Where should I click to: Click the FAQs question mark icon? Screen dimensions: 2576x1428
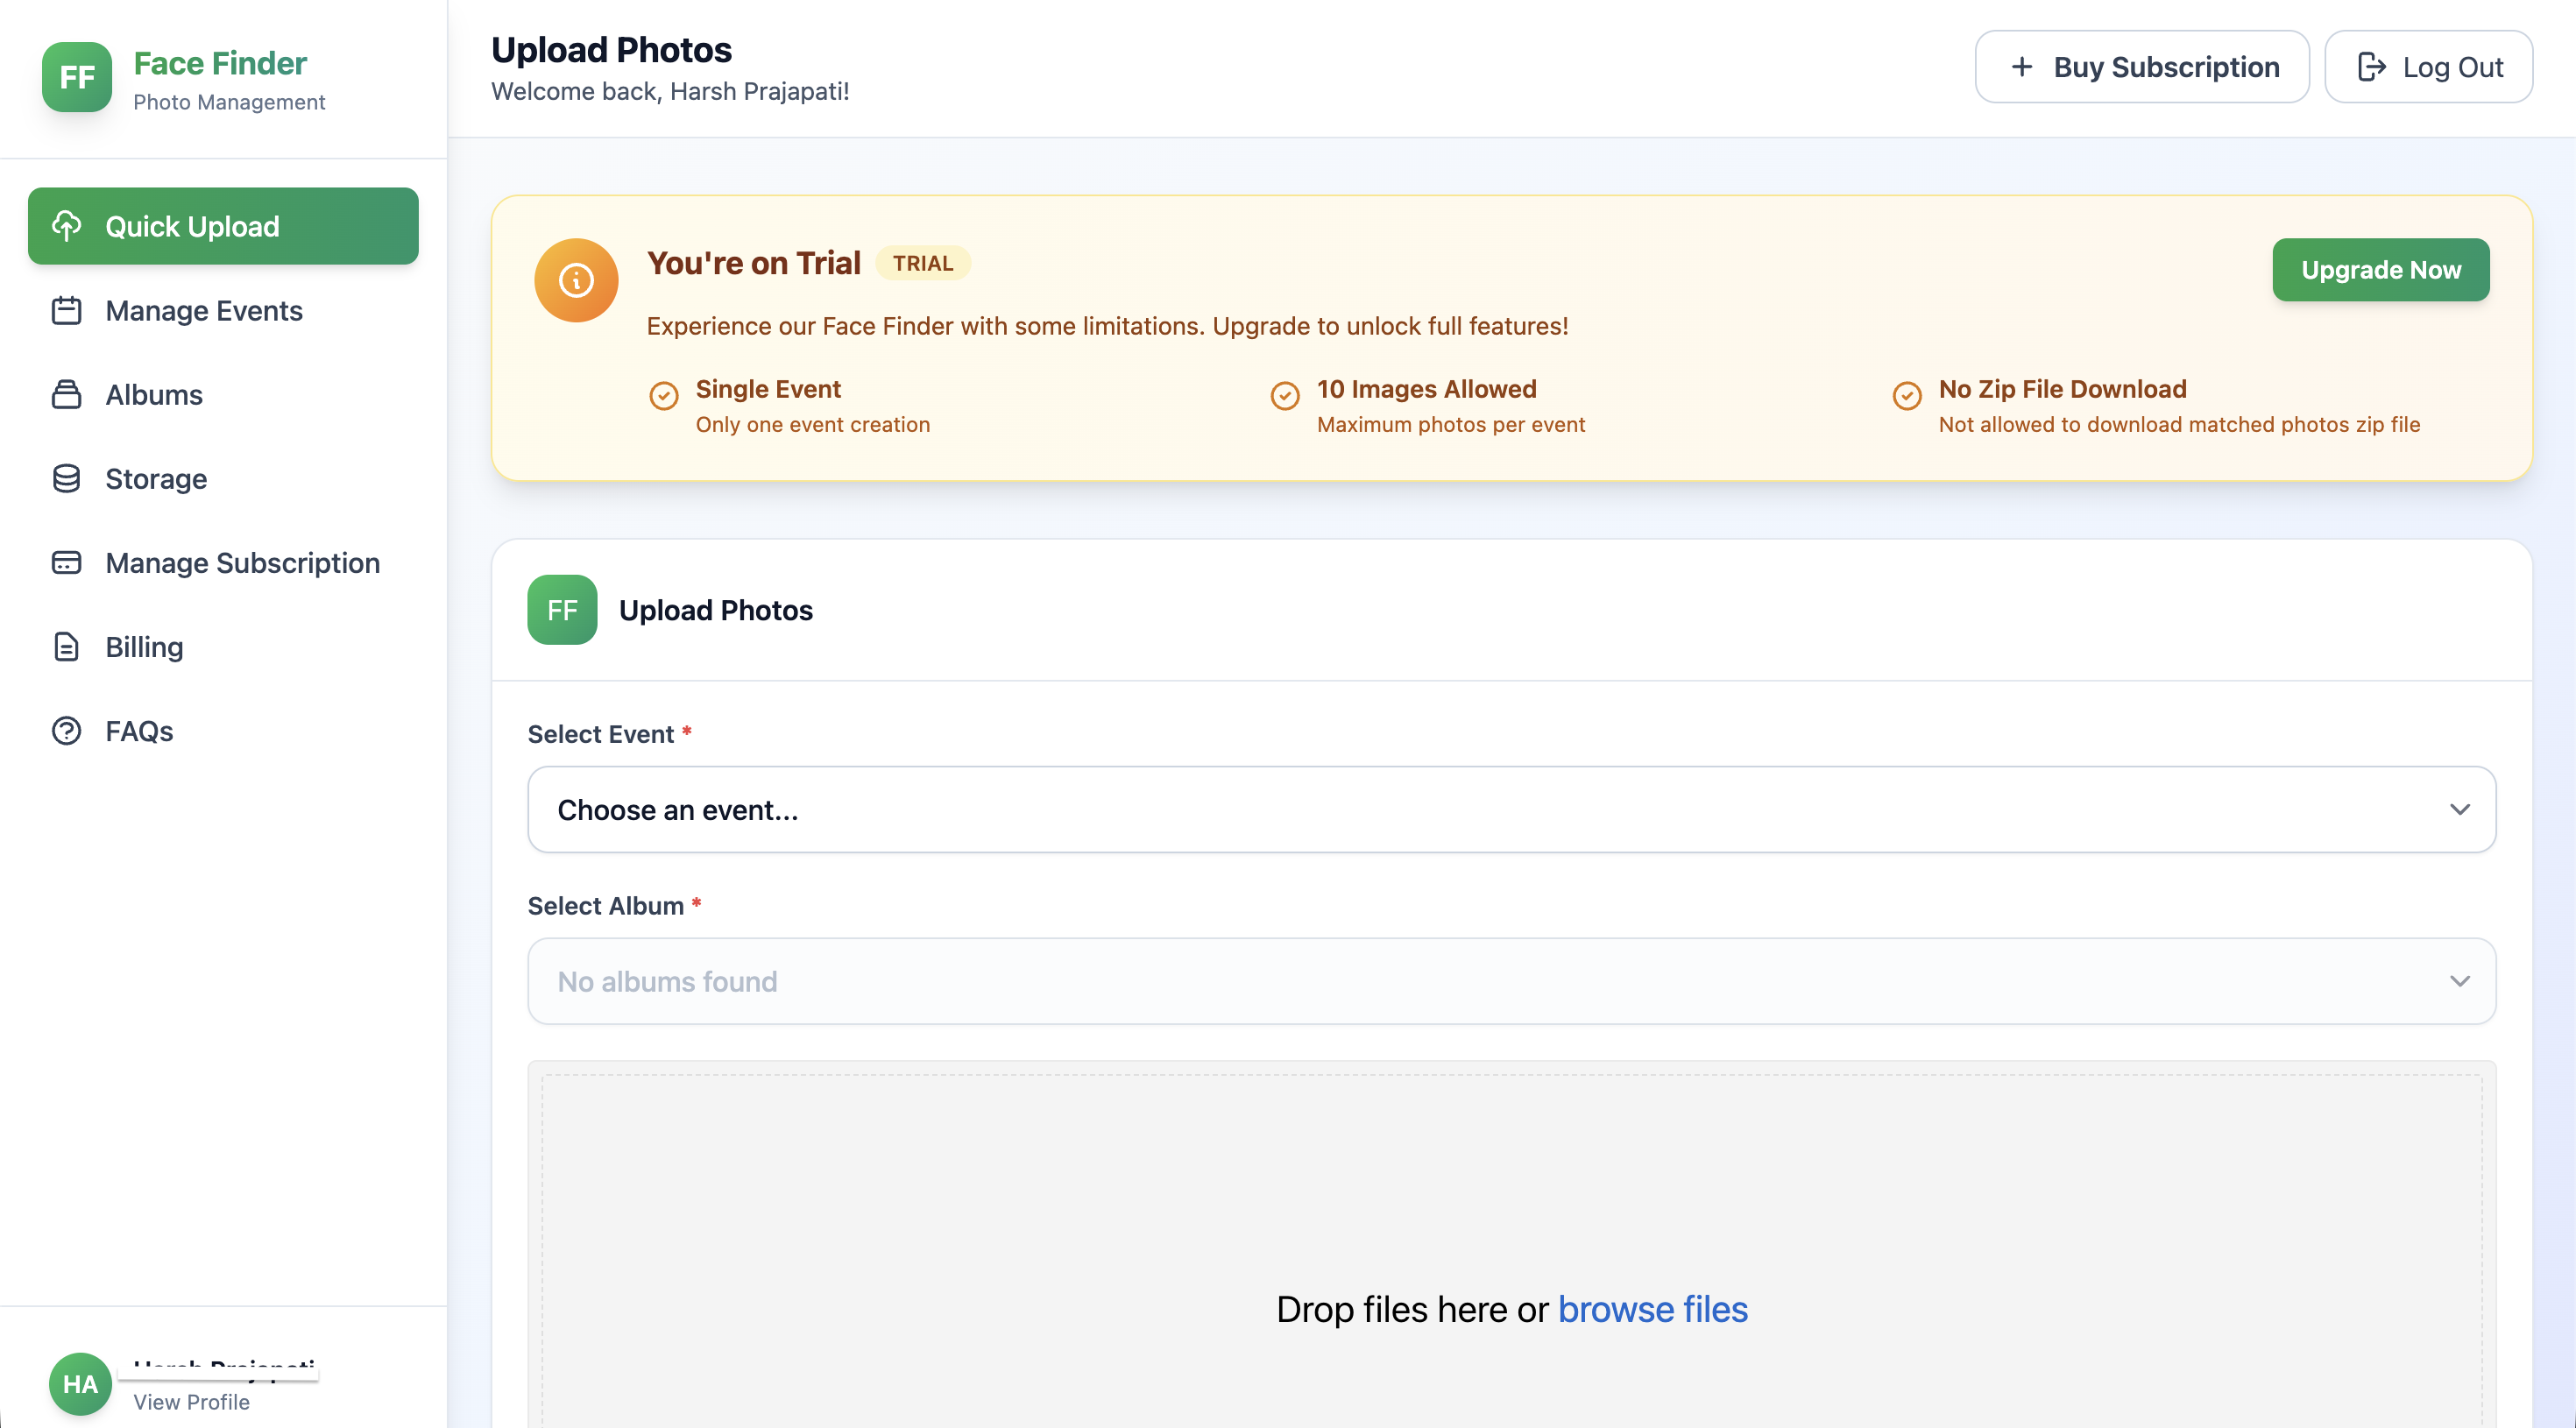tap(67, 730)
